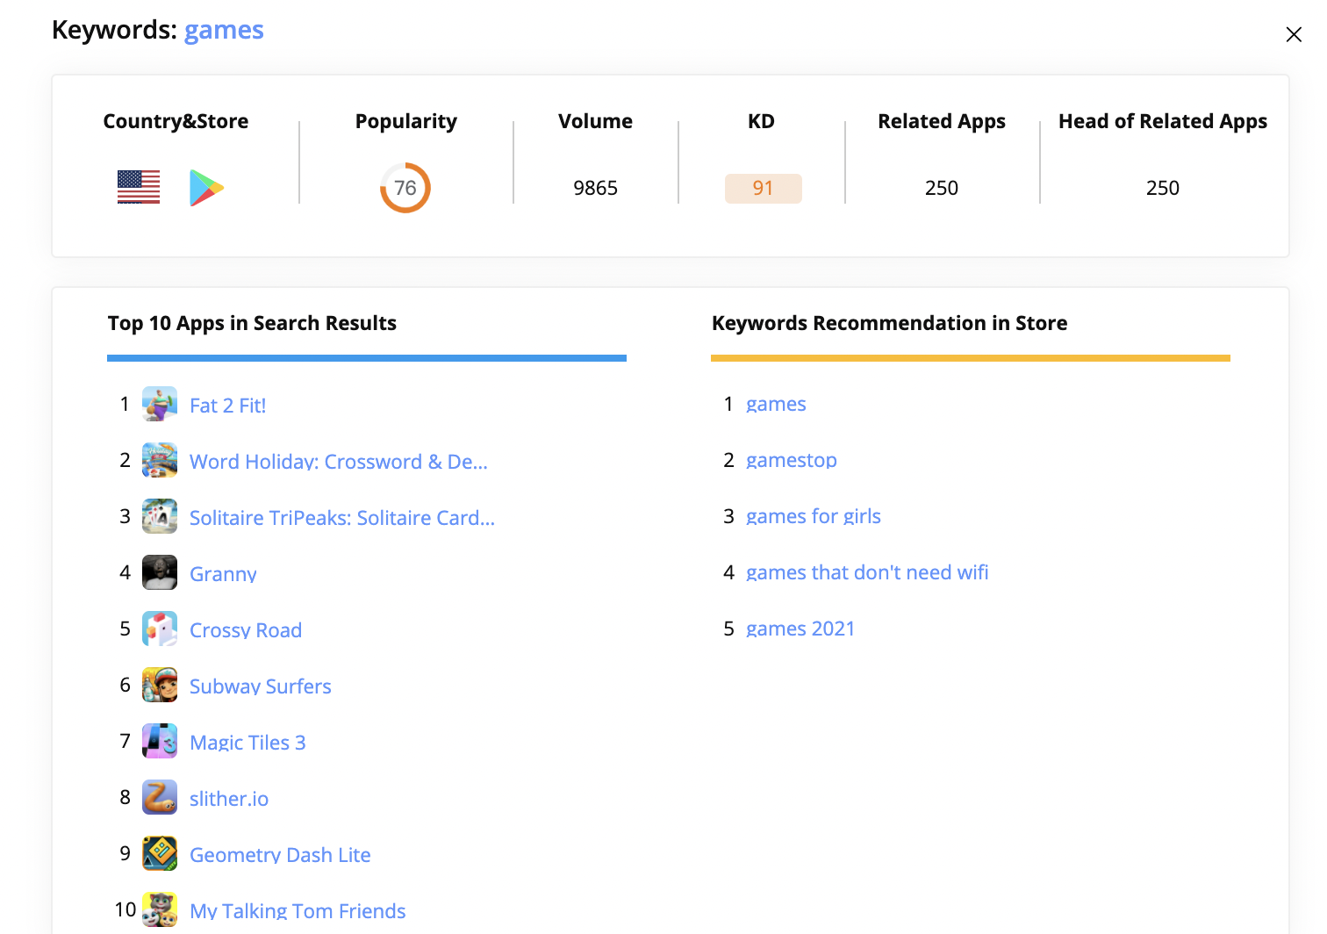The image size is (1327, 934).
Task: Select the Head of Related Apps count 250
Action: coord(1163,188)
